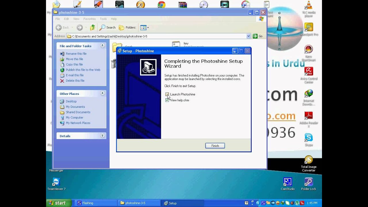Open Desktop from Other Places

pyautogui.click(x=71, y=101)
